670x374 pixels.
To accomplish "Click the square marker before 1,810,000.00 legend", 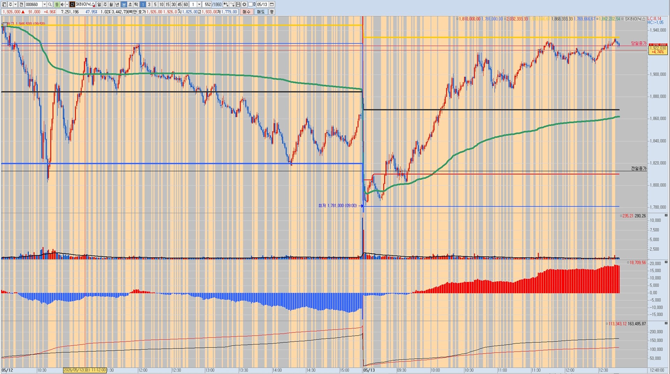I will 457,19.
